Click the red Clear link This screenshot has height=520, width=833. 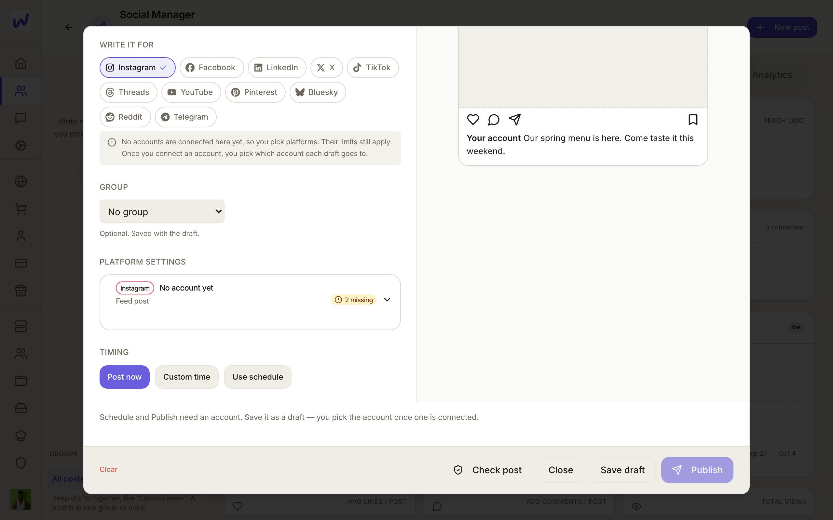click(x=108, y=469)
